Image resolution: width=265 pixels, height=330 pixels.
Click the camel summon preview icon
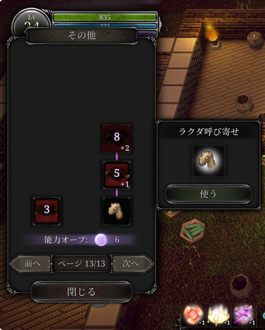209,161
